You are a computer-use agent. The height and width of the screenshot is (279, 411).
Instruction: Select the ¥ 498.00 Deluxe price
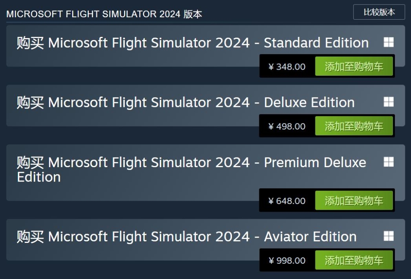tap(287, 126)
